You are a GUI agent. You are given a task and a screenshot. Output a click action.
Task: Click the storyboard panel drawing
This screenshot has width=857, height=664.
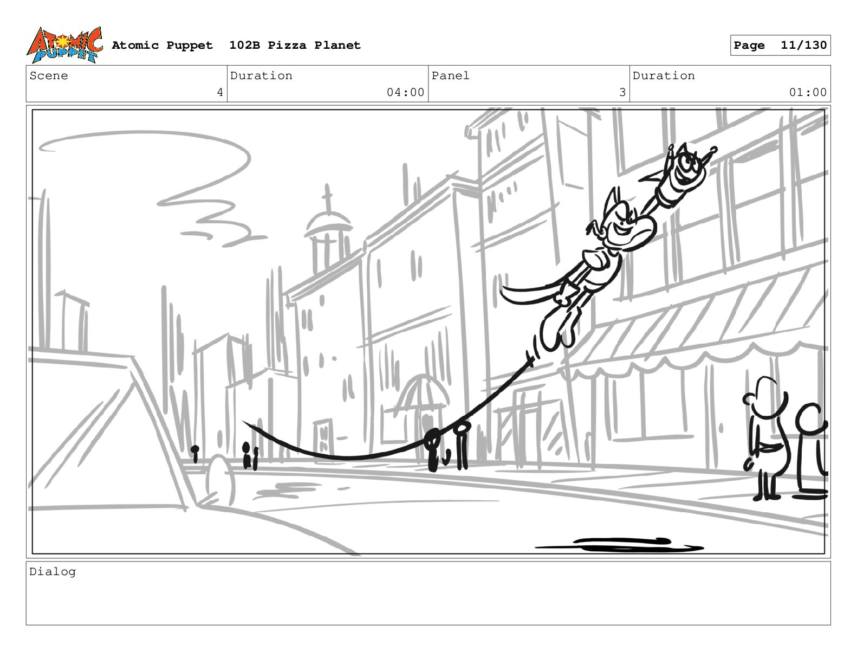click(428, 332)
